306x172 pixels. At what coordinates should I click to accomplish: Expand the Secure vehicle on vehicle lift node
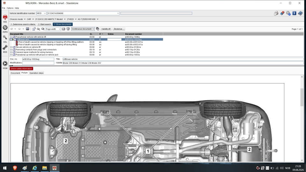[11, 47]
